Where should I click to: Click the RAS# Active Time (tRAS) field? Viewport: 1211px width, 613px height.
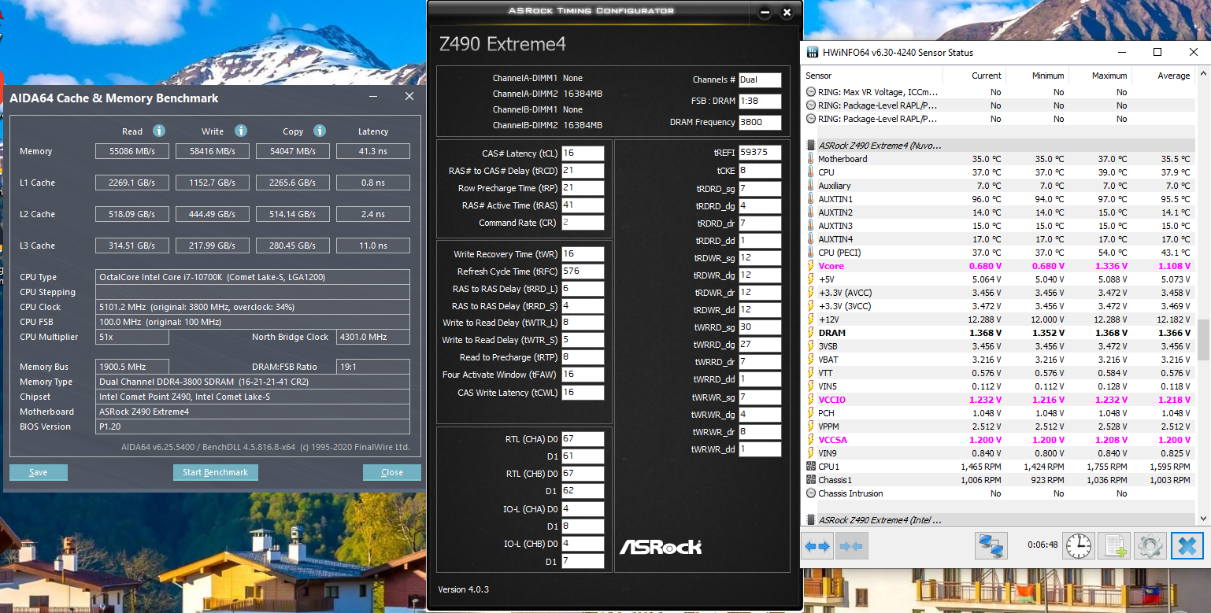tap(583, 205)
